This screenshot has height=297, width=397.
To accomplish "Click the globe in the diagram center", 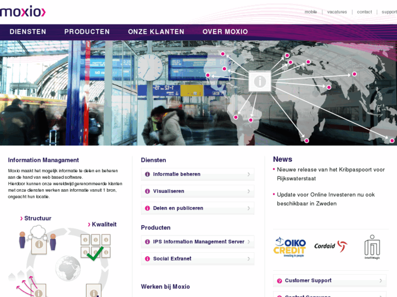I will coord(68,268).
